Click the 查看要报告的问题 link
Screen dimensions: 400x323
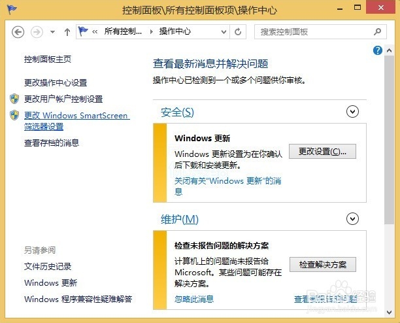[x=325, y=299]
